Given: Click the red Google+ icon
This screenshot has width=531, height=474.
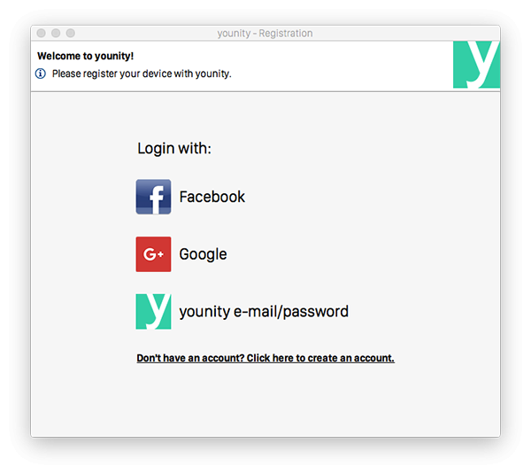Looking at the screenshot, I should coord(153,254).
